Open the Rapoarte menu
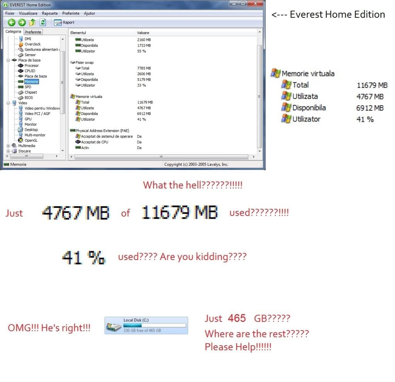This screenshot has height=382, width=395. point(50,14)
